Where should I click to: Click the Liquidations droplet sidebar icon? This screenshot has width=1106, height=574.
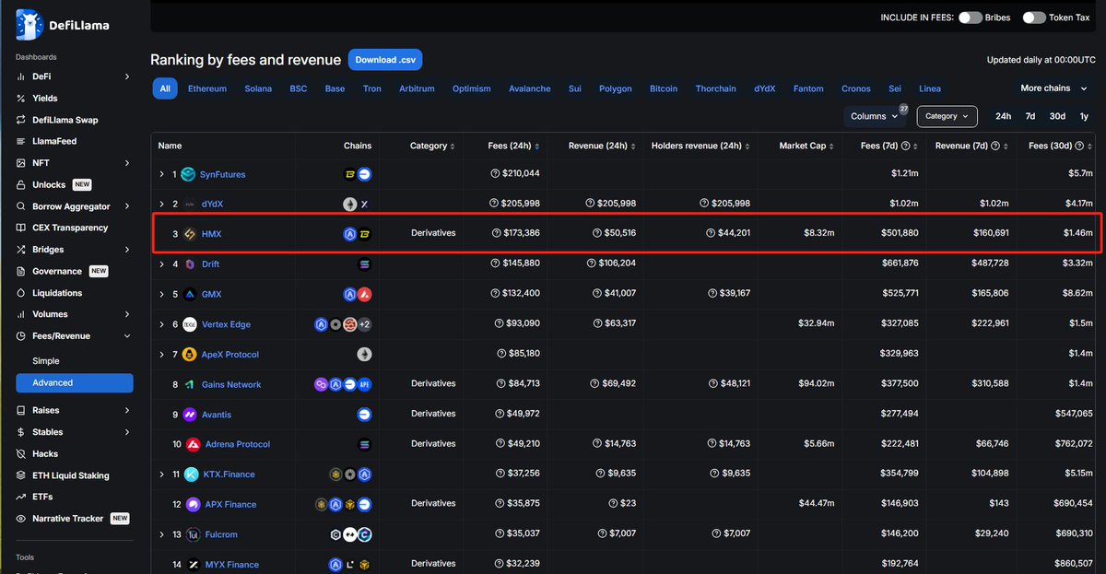coord(21,293)
